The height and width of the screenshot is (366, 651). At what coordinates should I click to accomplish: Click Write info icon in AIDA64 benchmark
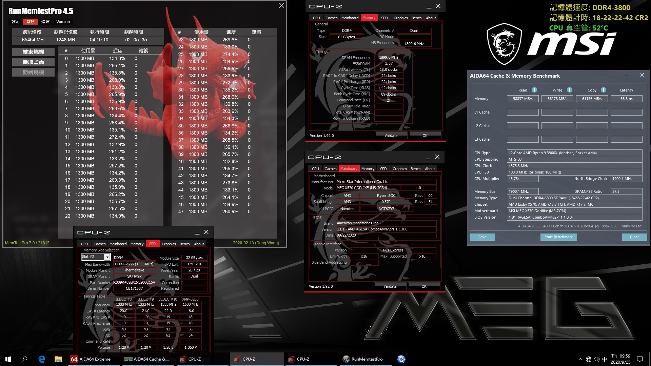pyautogui.click(x=570, y=90)
